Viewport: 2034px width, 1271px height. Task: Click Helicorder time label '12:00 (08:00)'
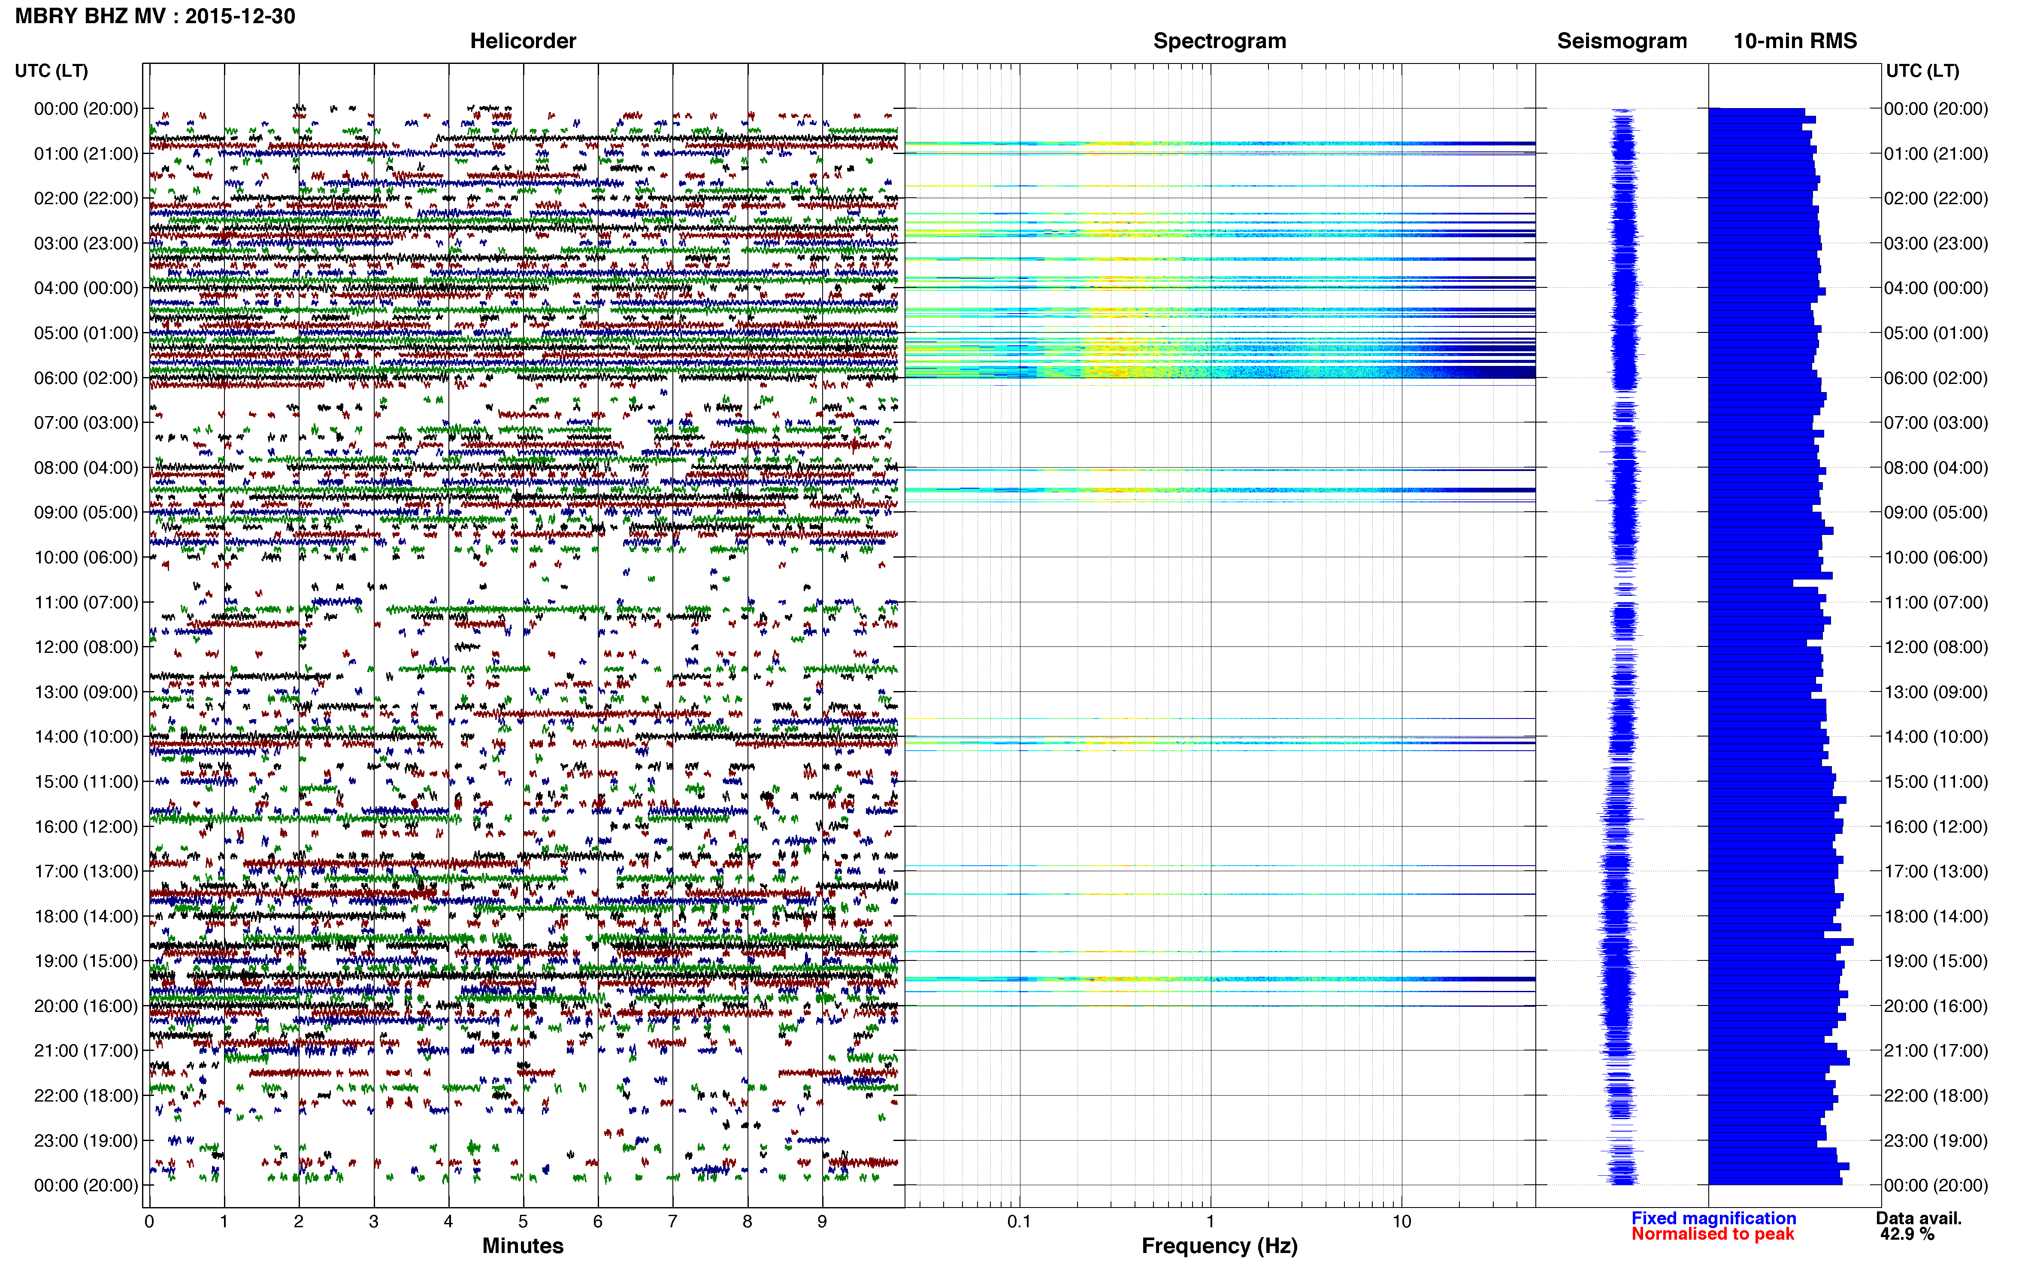click(86, 646)
